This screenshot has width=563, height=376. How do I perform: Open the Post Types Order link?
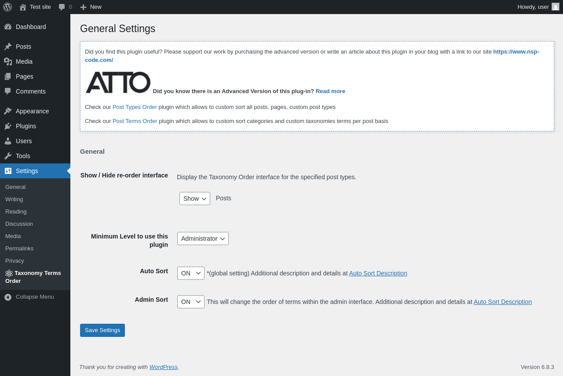135,107
